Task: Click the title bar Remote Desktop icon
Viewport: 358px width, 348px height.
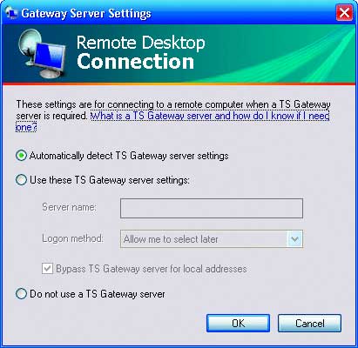Action: tap(11, 13)
